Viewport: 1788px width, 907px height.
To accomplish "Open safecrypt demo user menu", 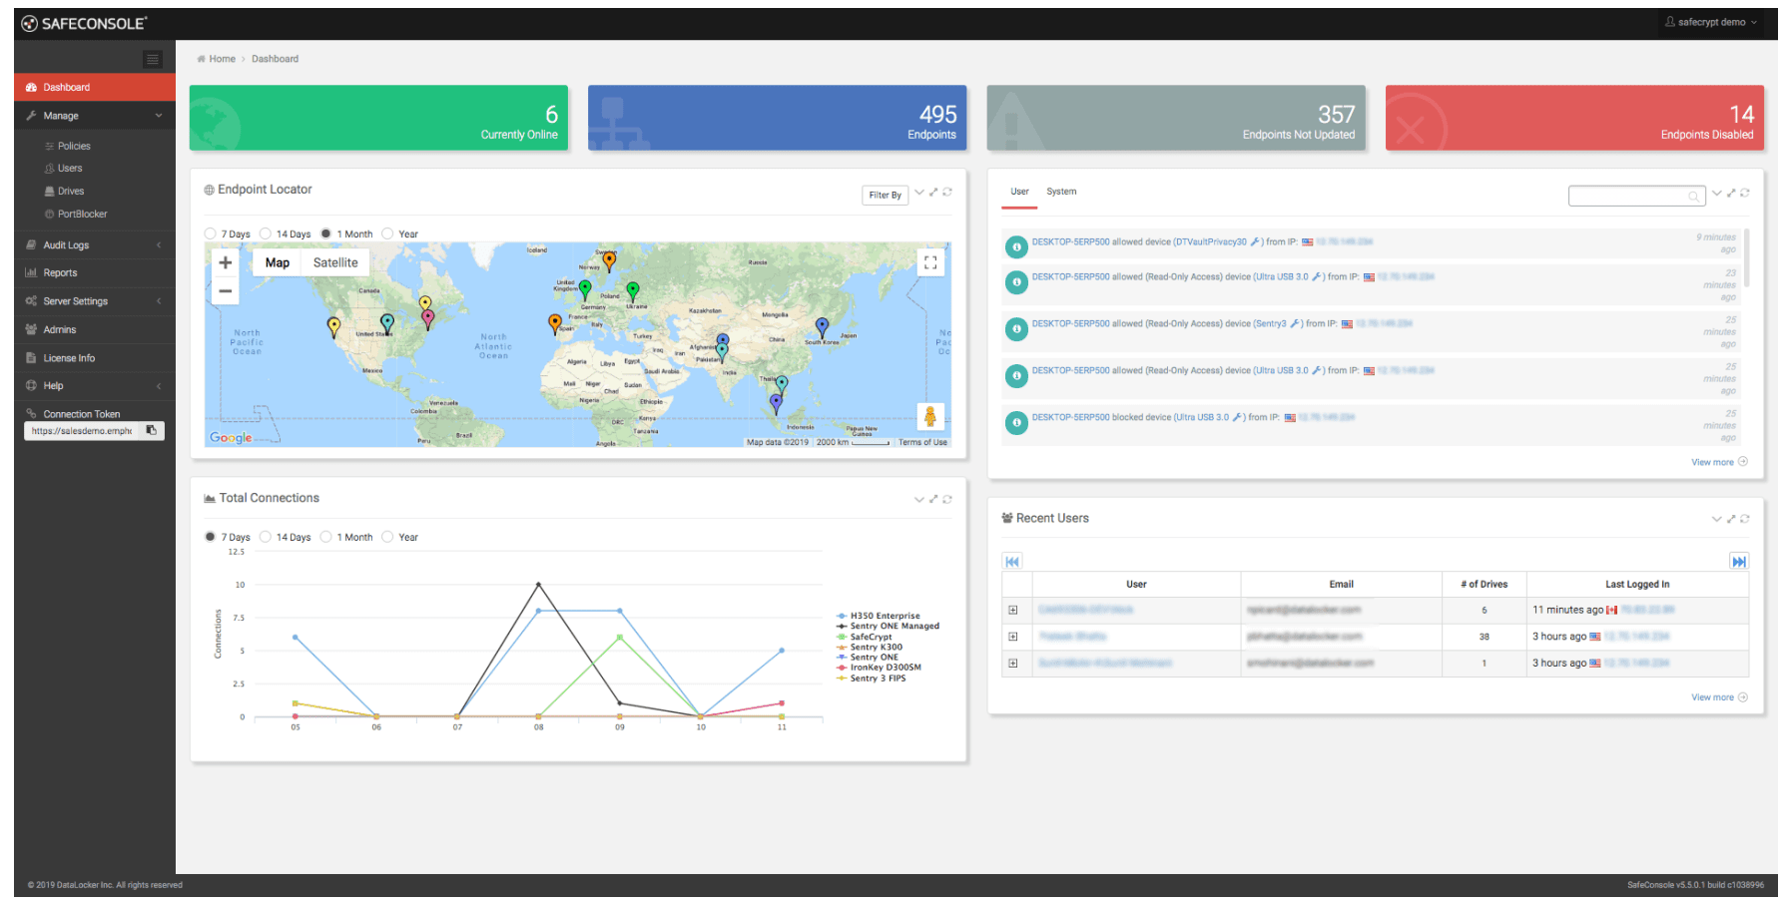I will click(1711, 22).
